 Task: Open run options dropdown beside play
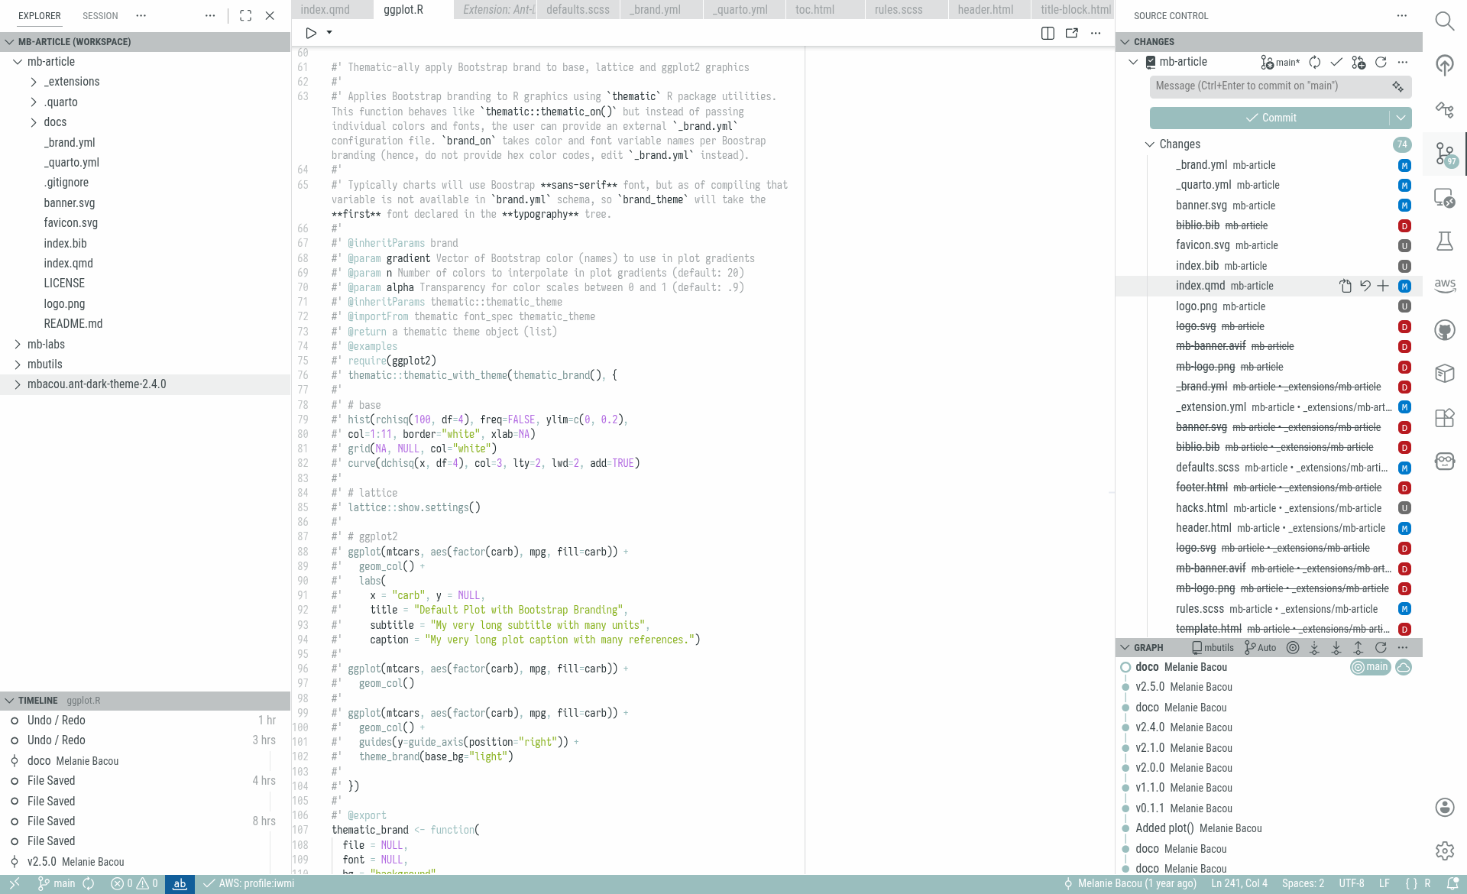[329, 33]
